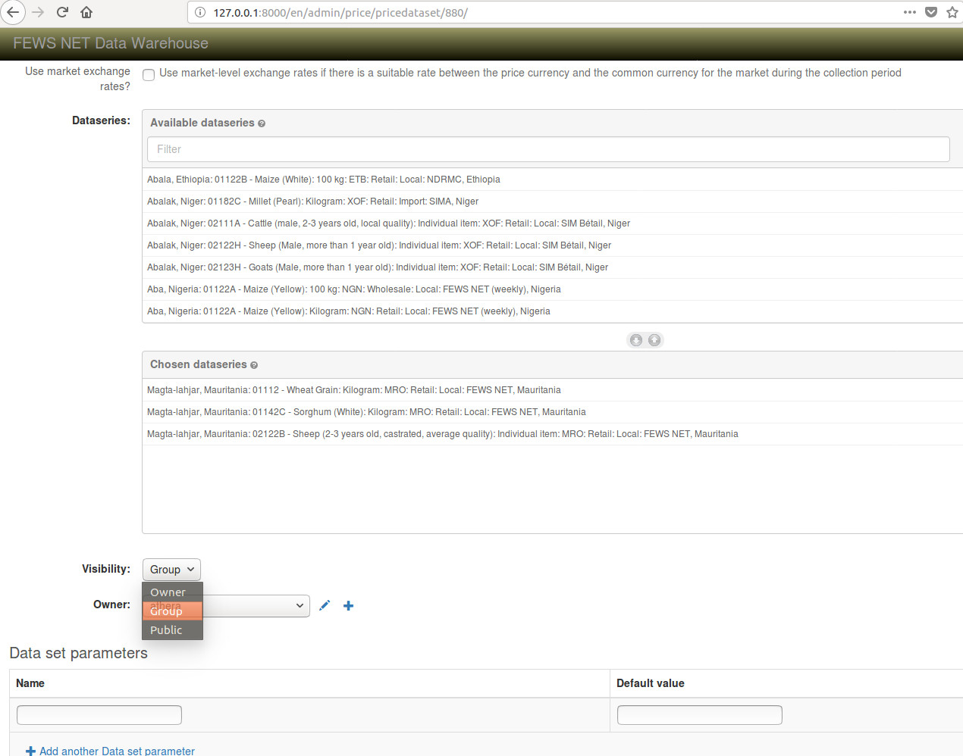Viewport: 963px width, 756px height.
Task: Click the home icon in the browser toolbar
Action: 86,12
